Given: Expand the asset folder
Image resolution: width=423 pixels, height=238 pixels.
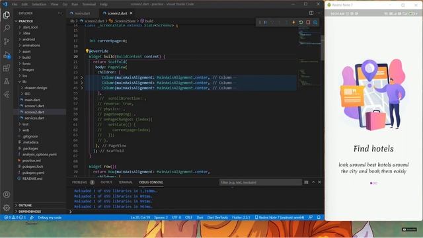Looking at the screenshot, I should pyautogui.click(x=26, y=52).
